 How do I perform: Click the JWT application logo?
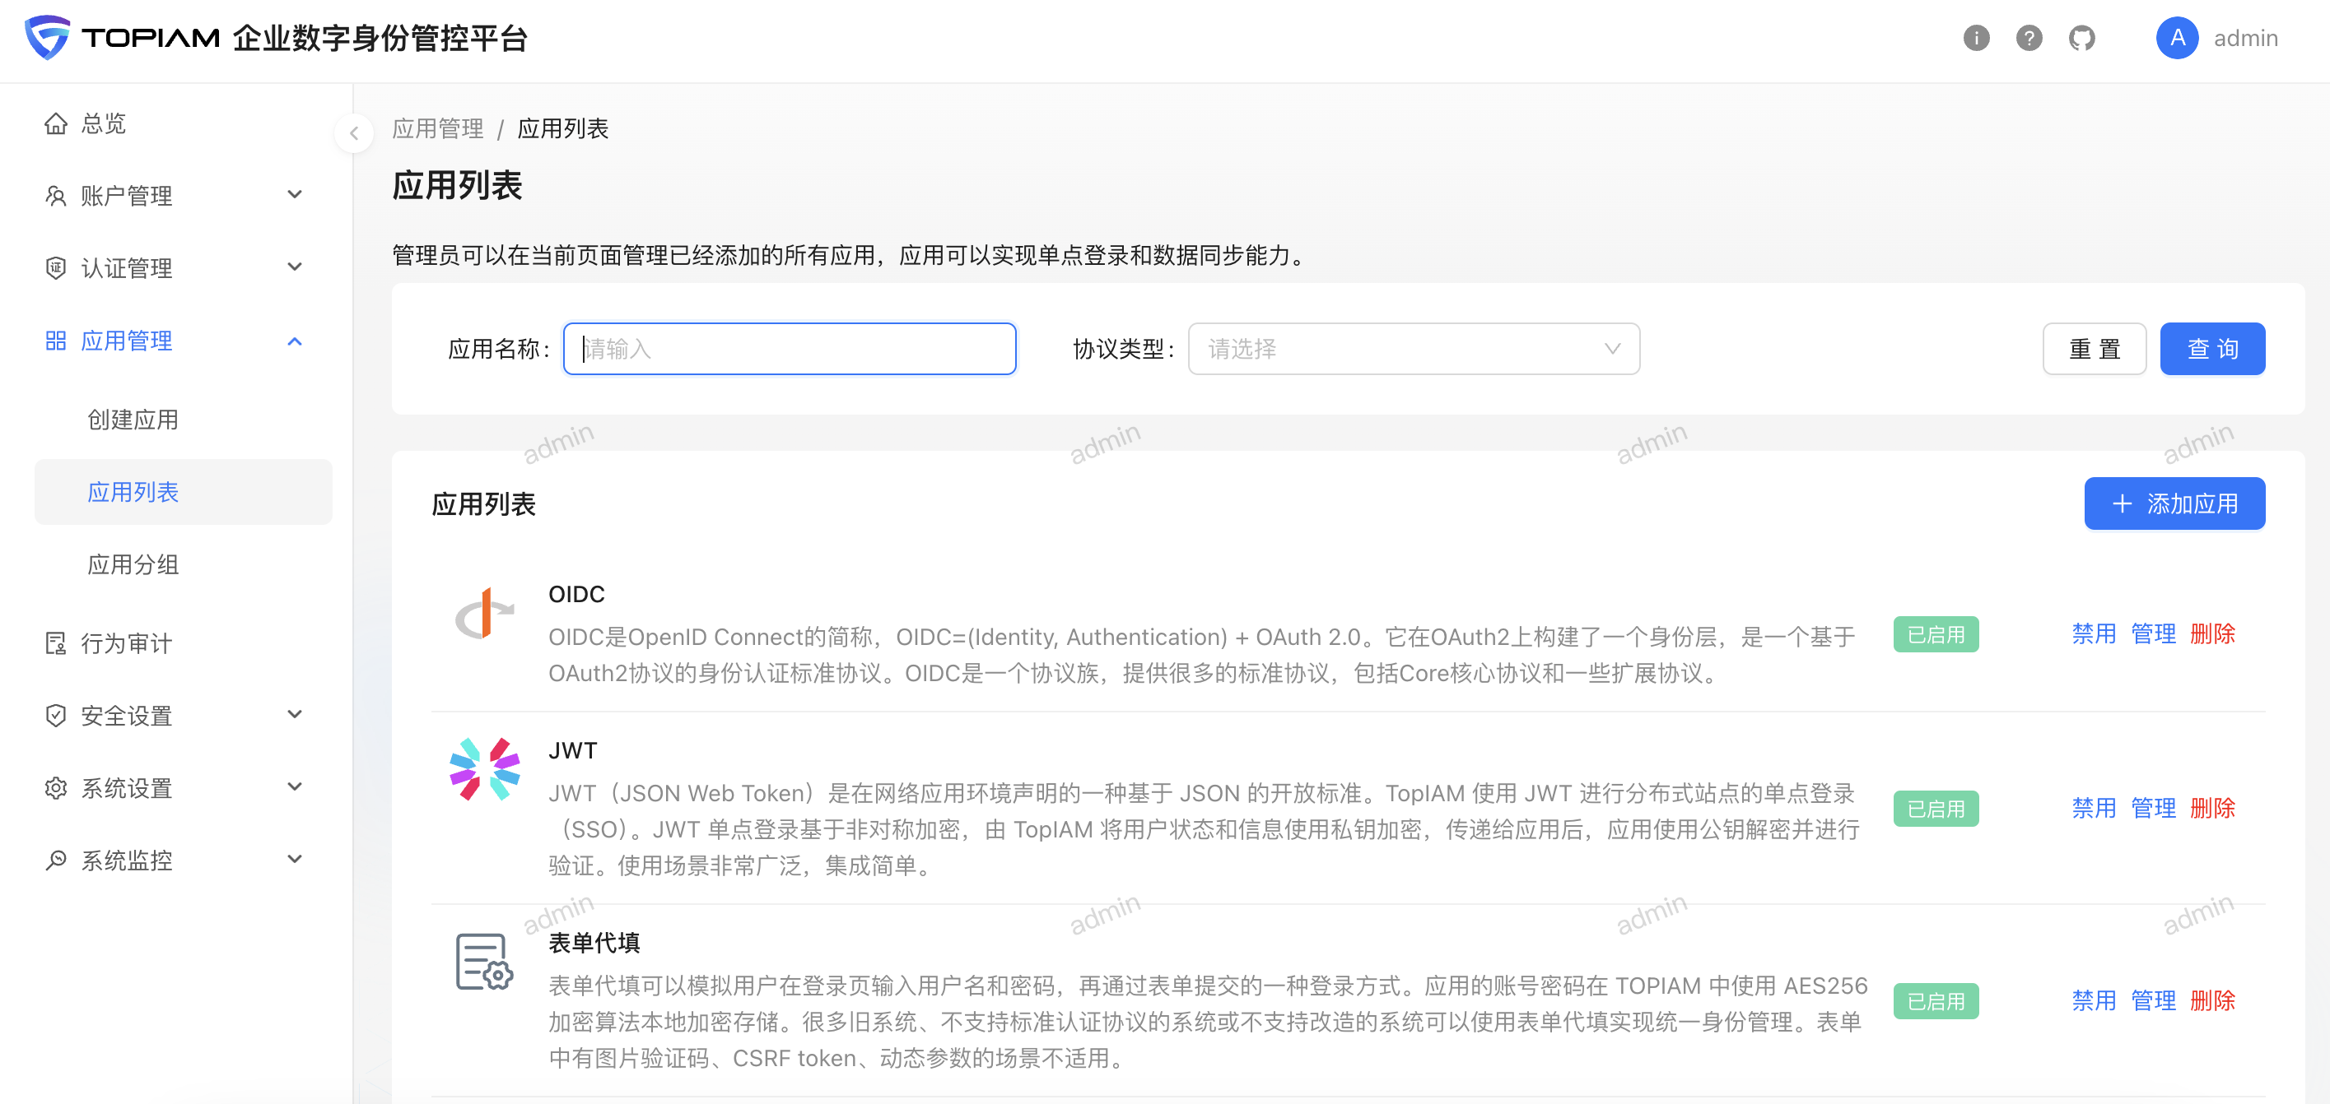485,769
